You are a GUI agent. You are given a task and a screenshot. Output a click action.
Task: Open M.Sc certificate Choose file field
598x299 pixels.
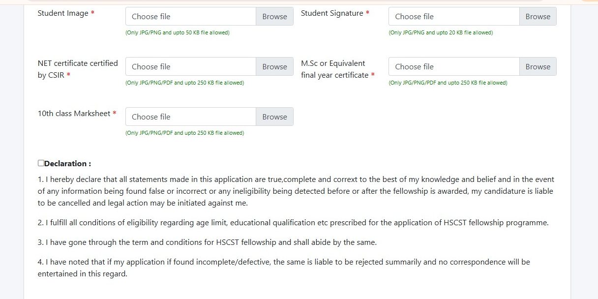click(454, 66)
